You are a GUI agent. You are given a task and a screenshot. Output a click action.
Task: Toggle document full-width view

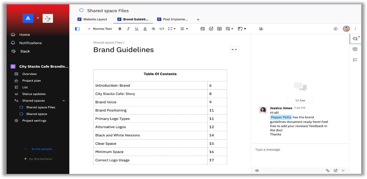[x=234, y=49]
